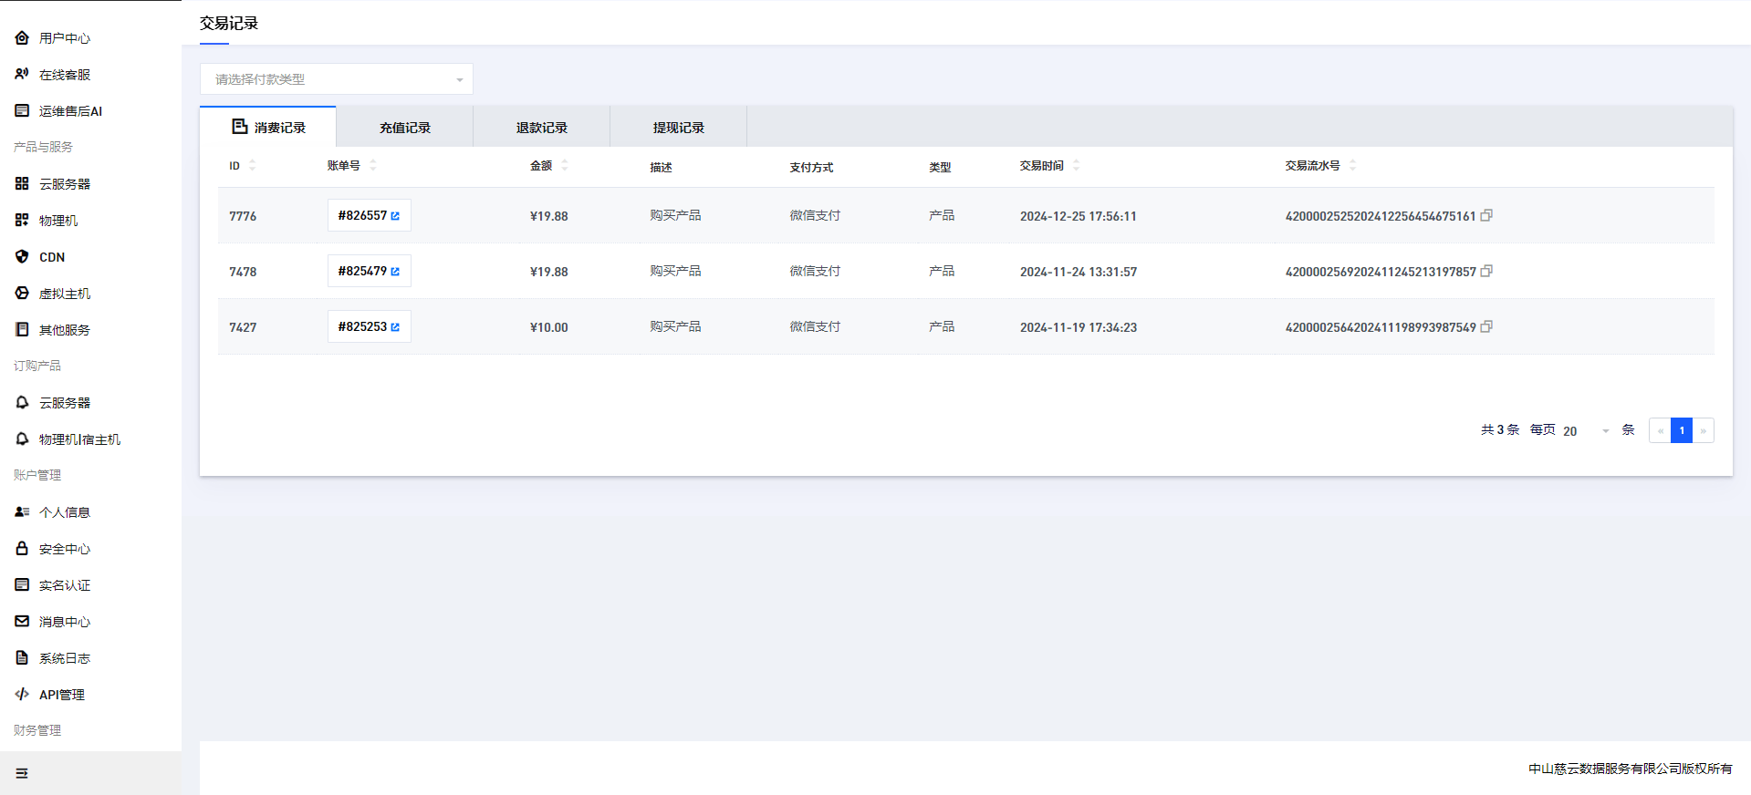Viewport: 1751px width, 795px height.
Task: Open 消息中心 menu item label
Action: pyautogui.click(x=65, y=622)
